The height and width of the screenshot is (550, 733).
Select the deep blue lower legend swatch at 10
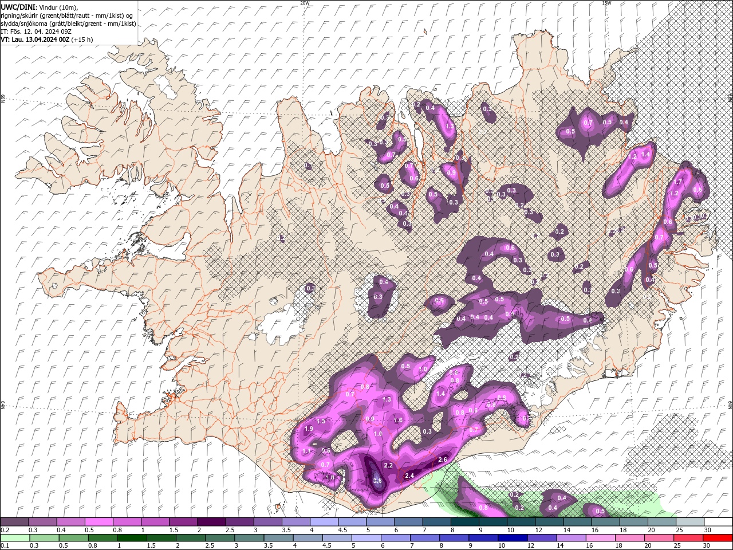512,538
